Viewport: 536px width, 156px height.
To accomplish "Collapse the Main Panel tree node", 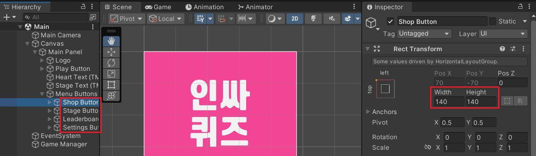I will click(x=34, y=52).
